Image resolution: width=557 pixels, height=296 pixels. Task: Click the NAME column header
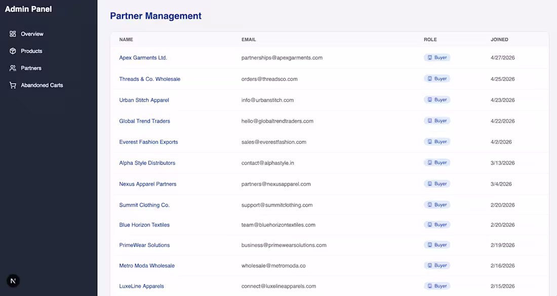[126, 40]
